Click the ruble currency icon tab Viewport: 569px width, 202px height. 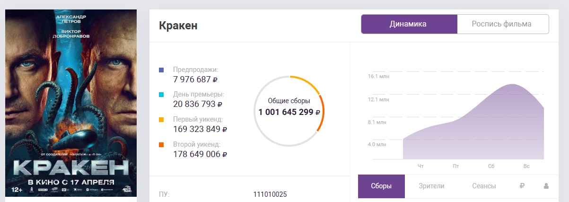(x=522, y=186)
